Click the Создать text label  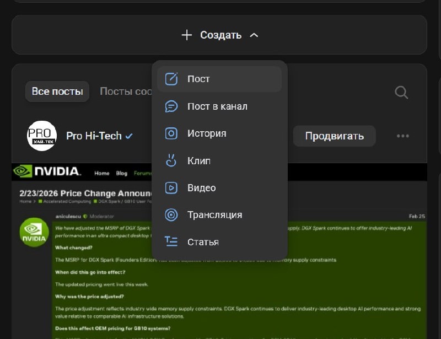coord(221,35)
